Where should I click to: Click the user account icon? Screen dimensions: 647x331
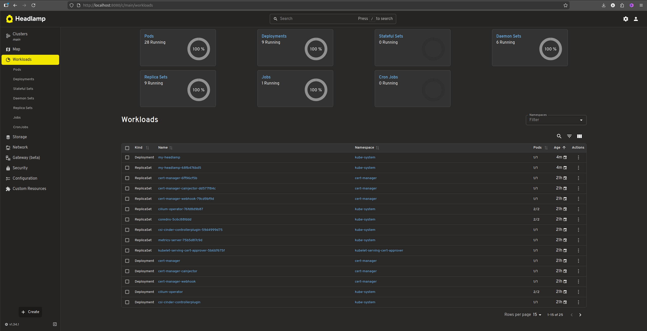636,19
